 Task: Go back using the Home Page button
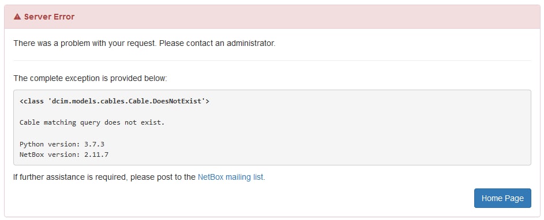(x=502, y=198)
